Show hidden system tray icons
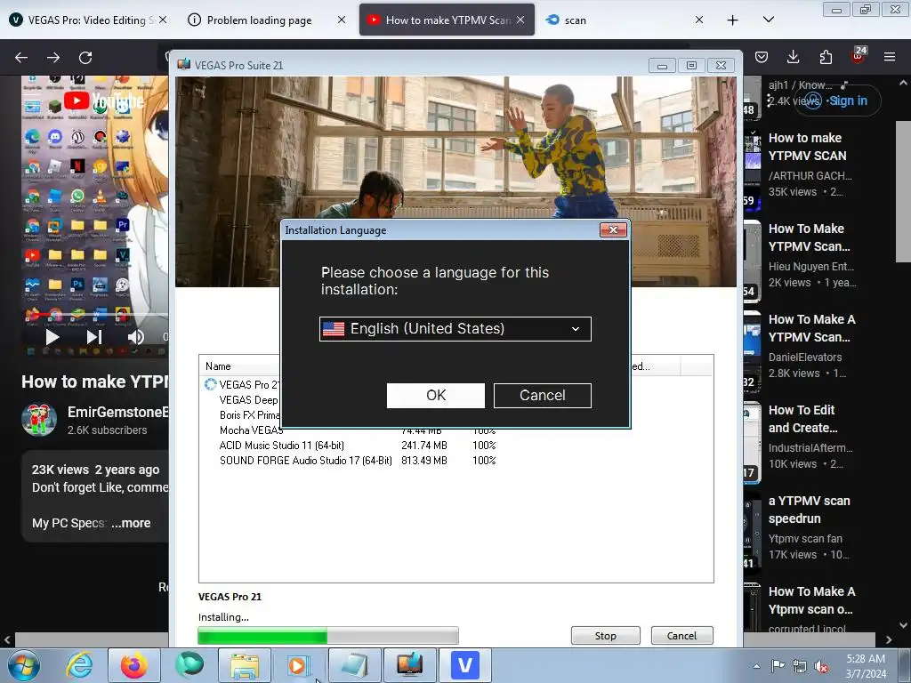Screen dimensions: 911x683 [x=756, y=666]
